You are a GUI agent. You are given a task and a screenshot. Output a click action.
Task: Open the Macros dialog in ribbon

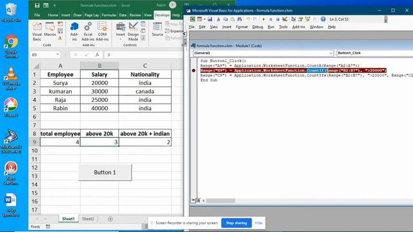tap(50, 30)
